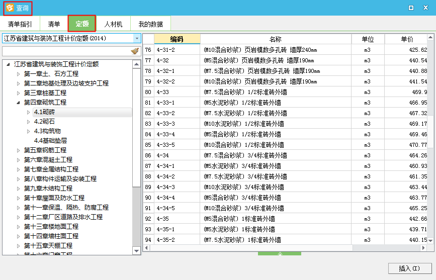Expand 第十章屋面及防水工程 node
Screen dimensions: 436x280
pos(19,198)
